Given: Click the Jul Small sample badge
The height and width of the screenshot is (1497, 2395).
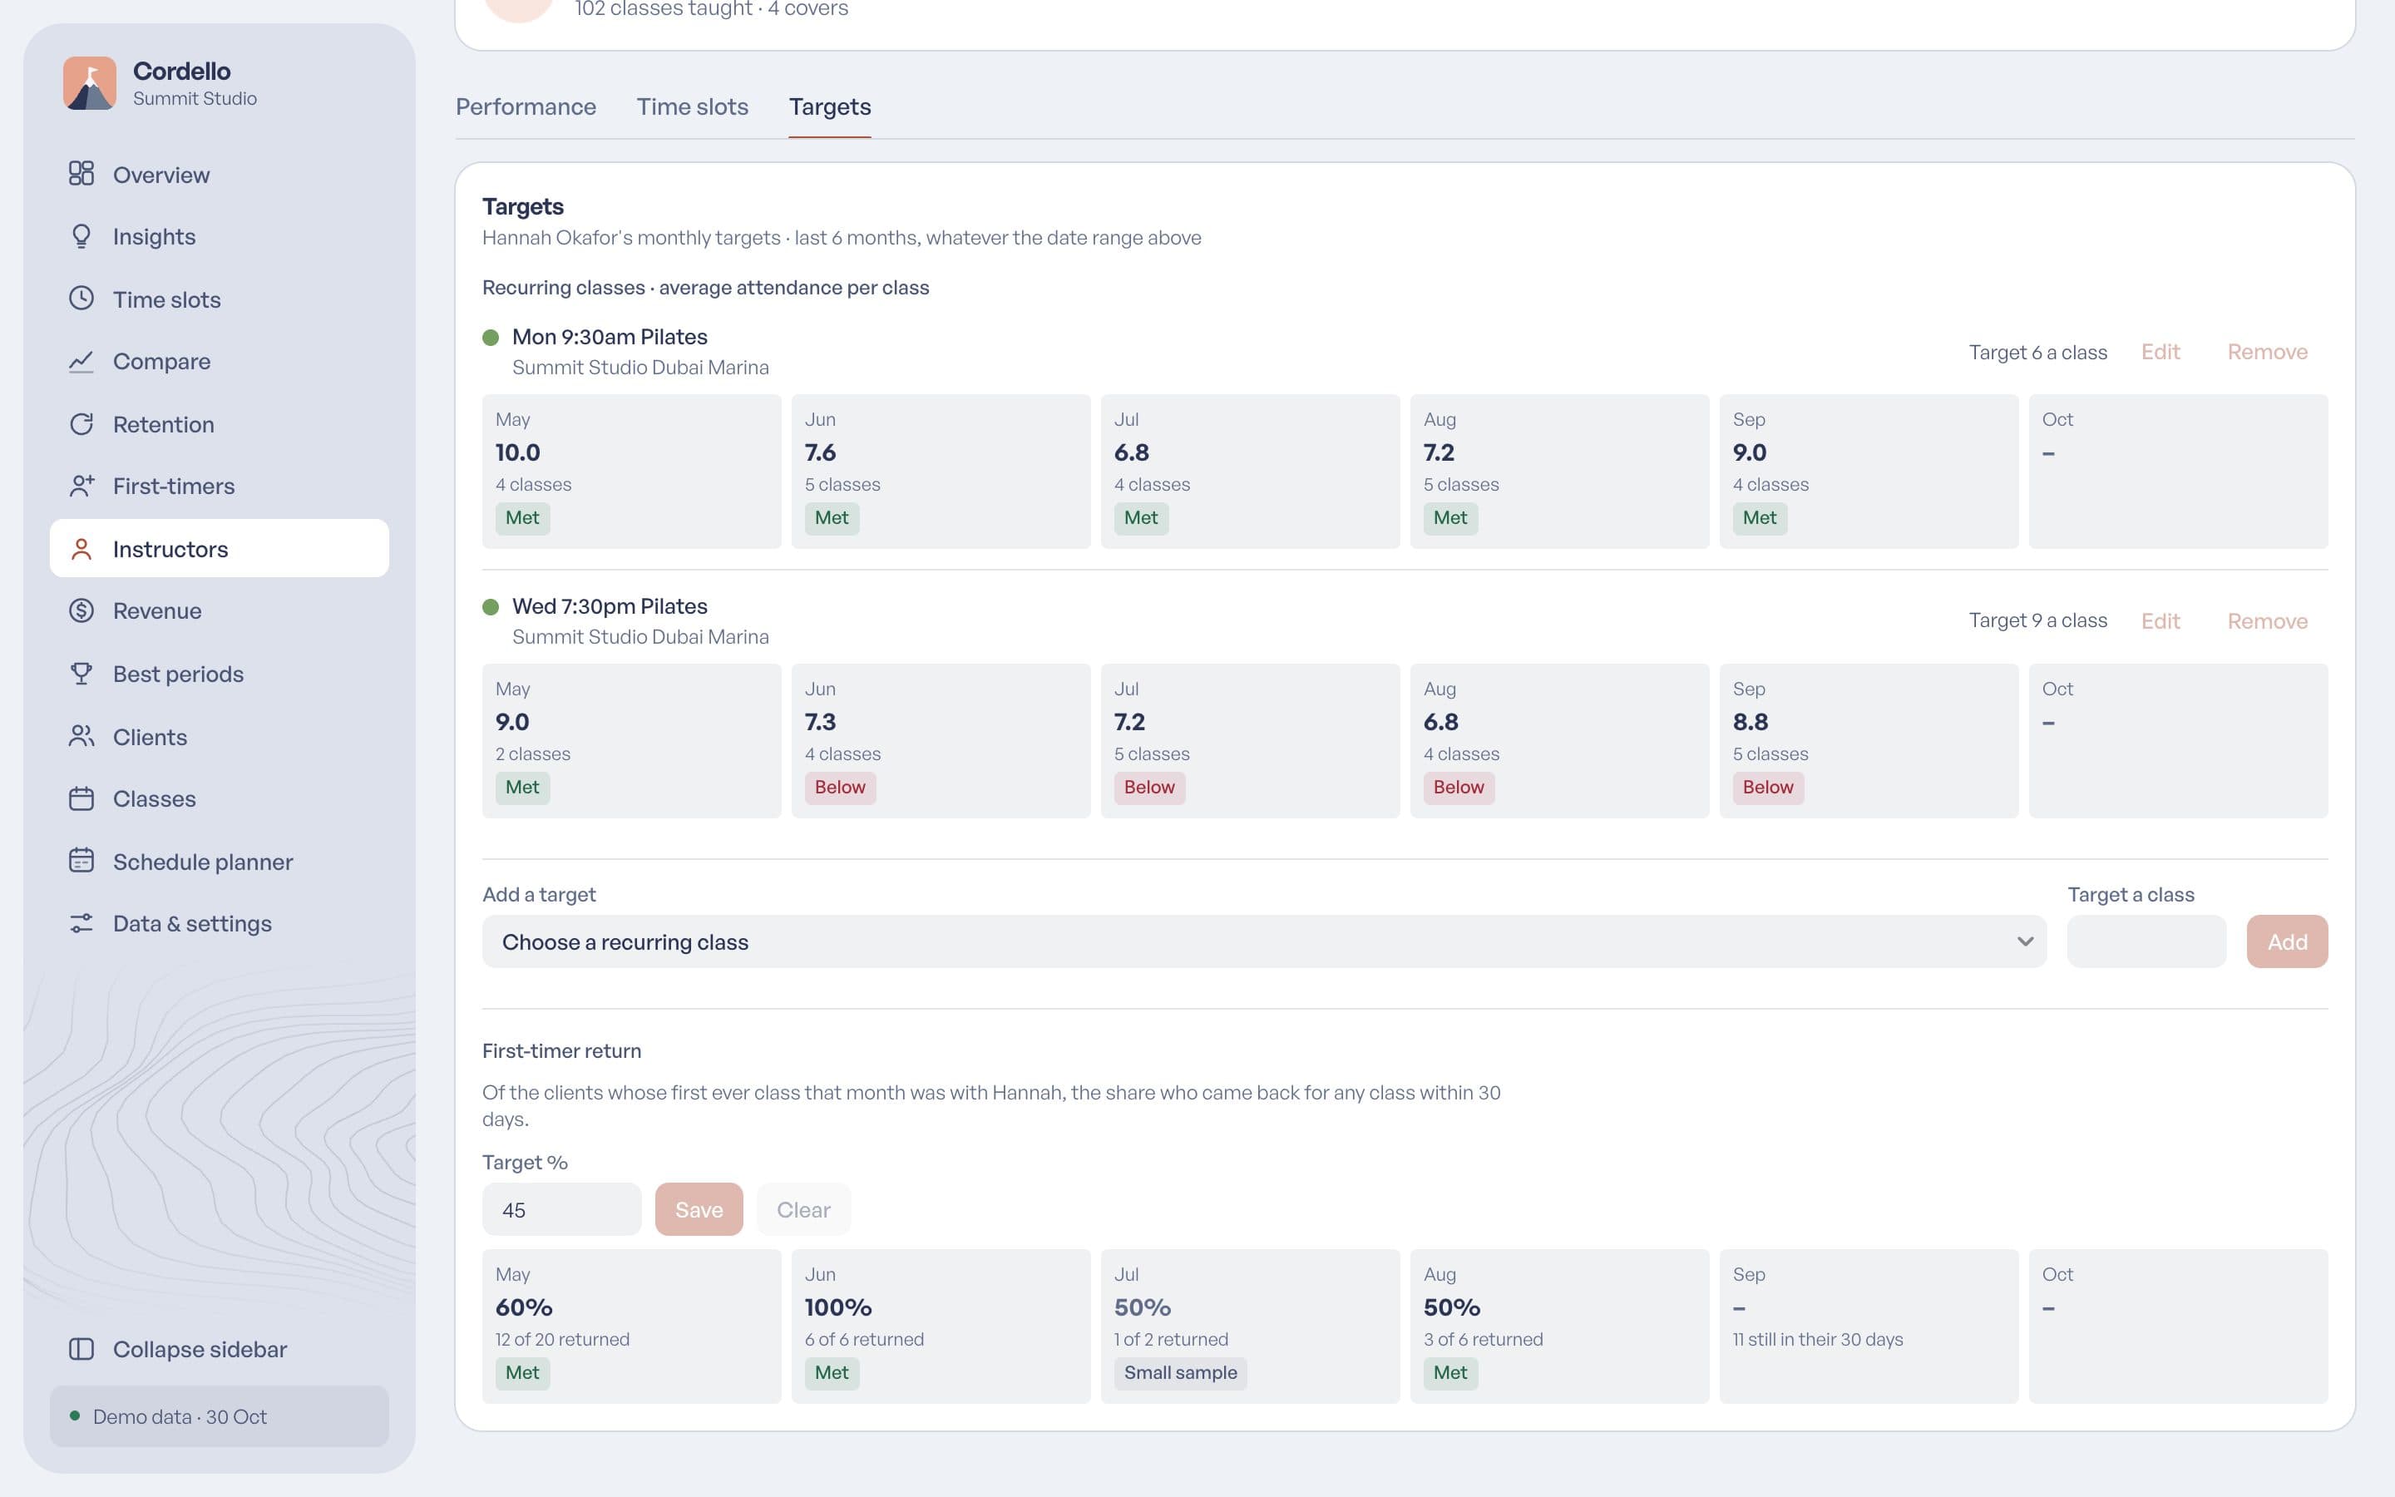Looking at the screenshot, I should 1180,1372.
